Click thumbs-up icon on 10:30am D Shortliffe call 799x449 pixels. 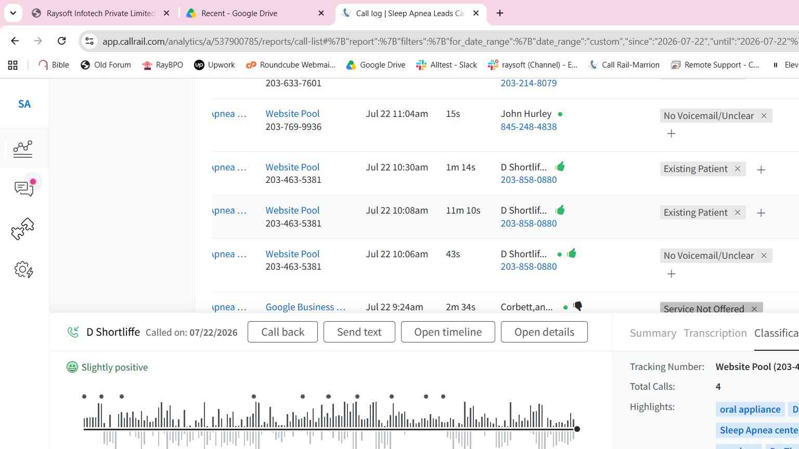click(560, 167)
